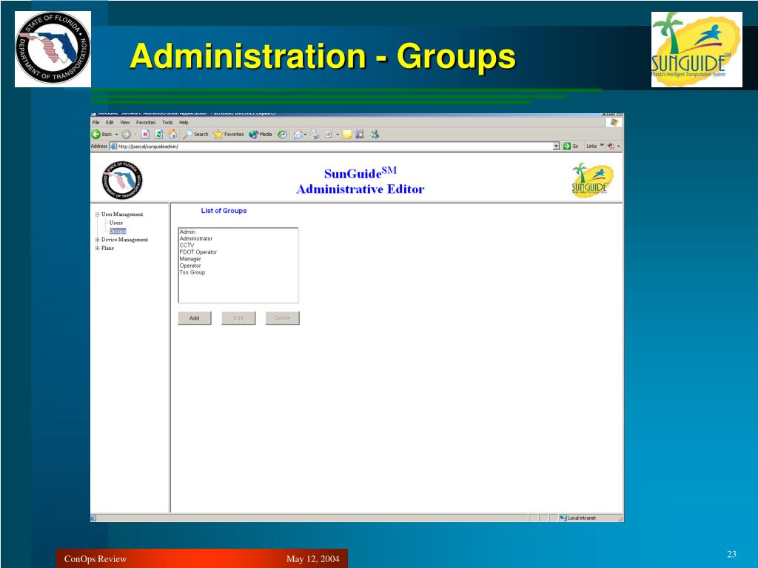Open the PDF icon dropdown arrow

[619, 146]
